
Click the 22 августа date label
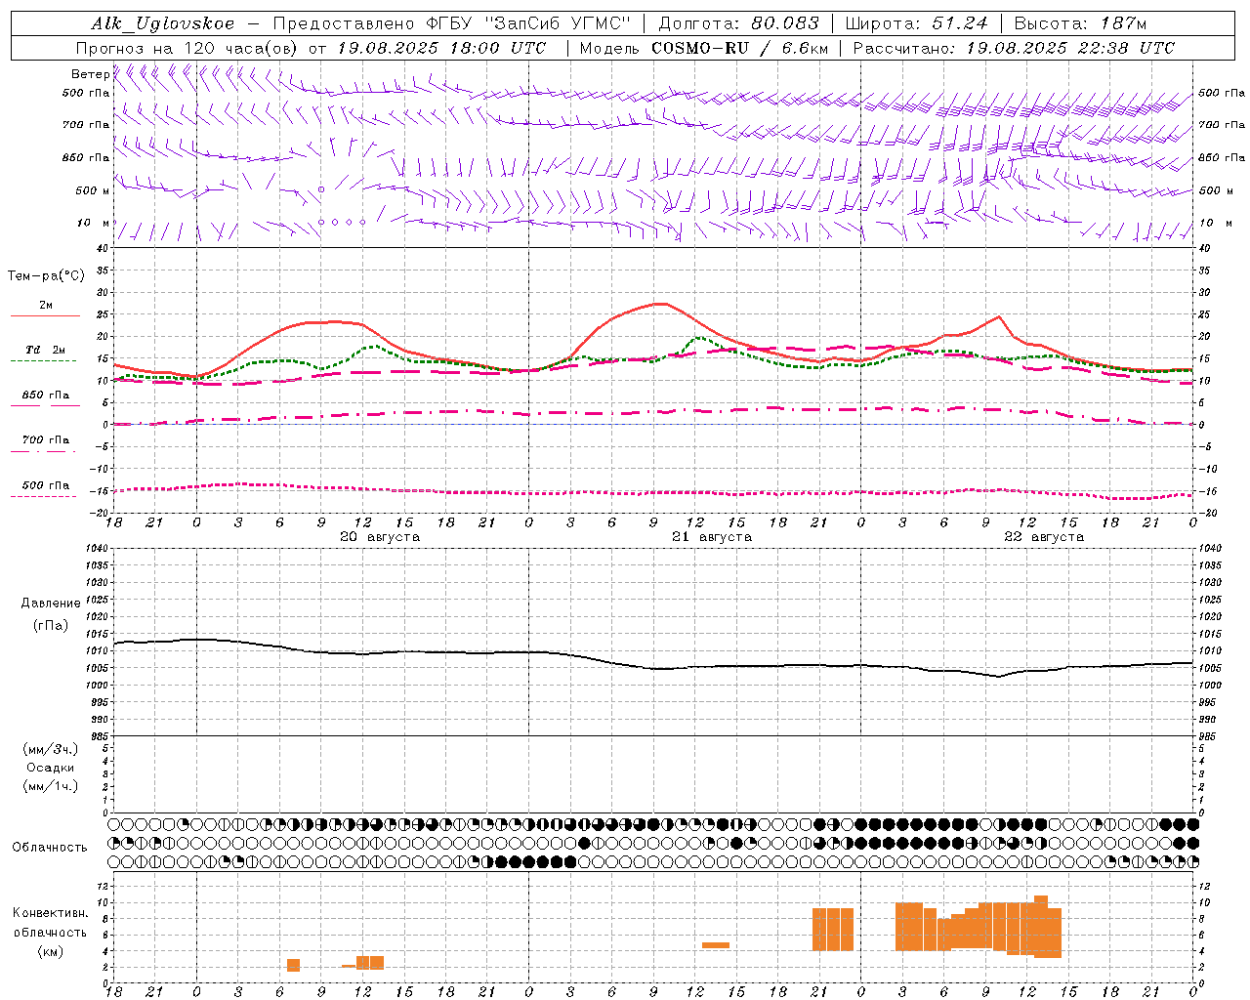point(1044,537)
